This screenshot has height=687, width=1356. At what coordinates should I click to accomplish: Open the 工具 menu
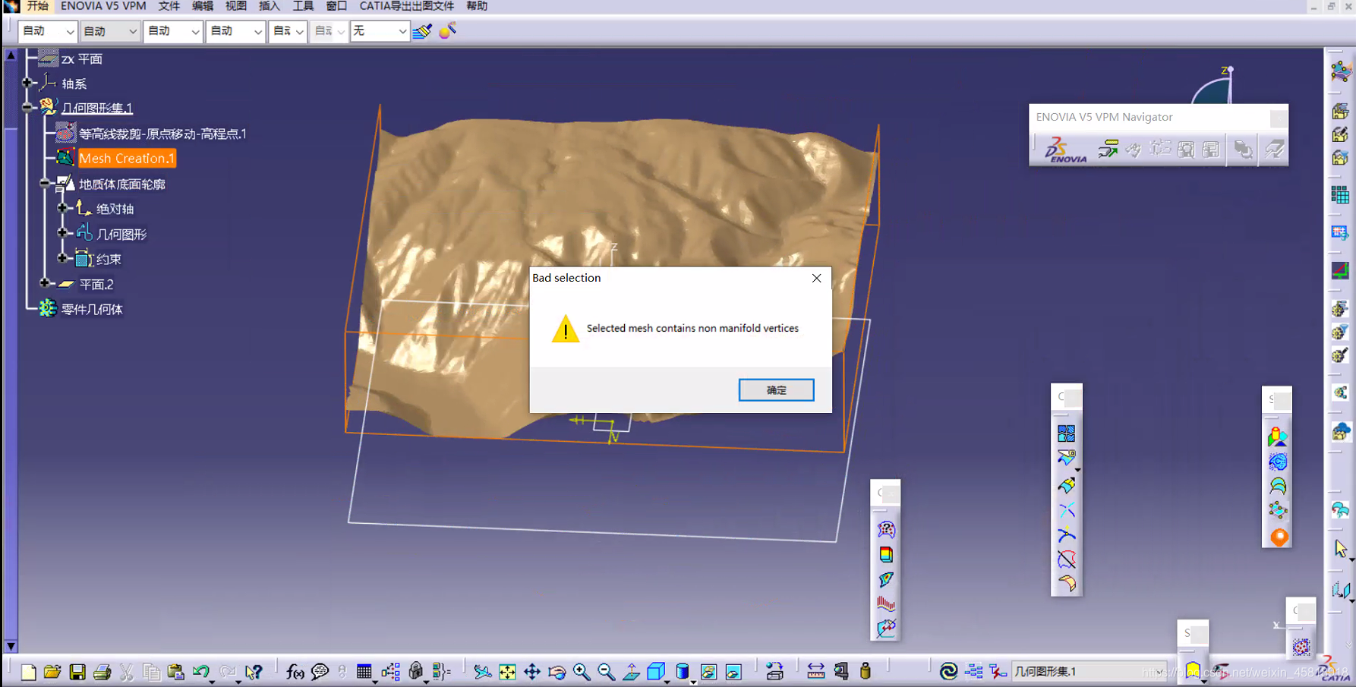pos(303,6)
